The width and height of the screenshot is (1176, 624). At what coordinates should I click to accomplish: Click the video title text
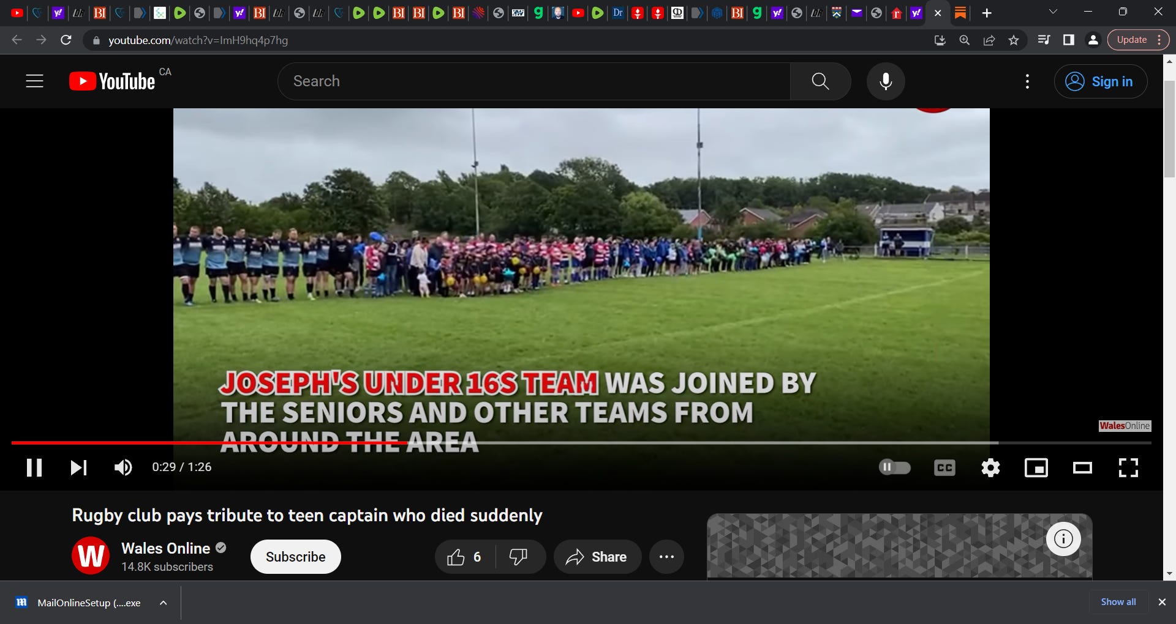[307, 515]
